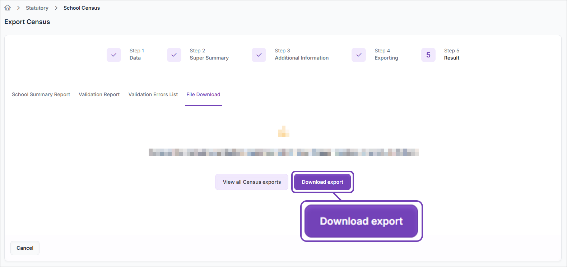Switch to School Summary Report tab
The width and height of the screenshot is (567, 267).
coord(41,94)
